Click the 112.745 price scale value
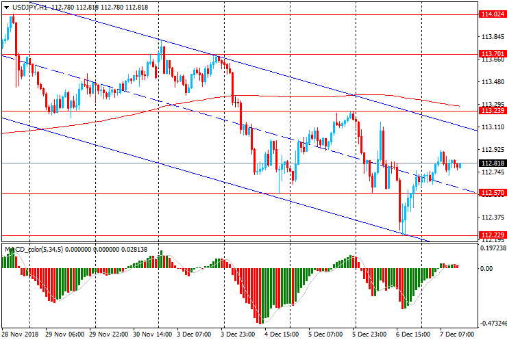Image resolution: width=507 pixels, height=342 pixels. 493,172
